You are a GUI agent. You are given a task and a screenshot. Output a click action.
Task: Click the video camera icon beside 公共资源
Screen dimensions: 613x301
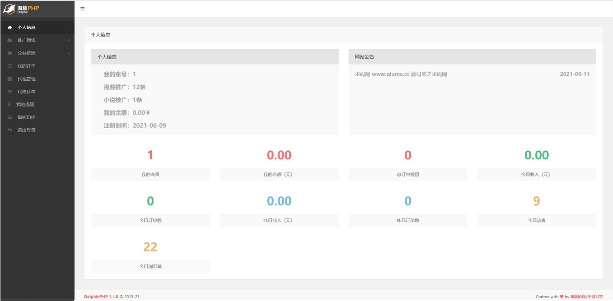point(9,53)
